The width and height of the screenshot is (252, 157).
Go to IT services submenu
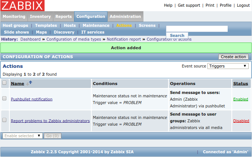(x=93, y=32)
